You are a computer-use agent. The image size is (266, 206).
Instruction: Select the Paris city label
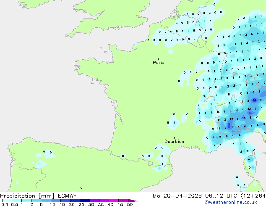pyautogui.click(x=159, y=63)
